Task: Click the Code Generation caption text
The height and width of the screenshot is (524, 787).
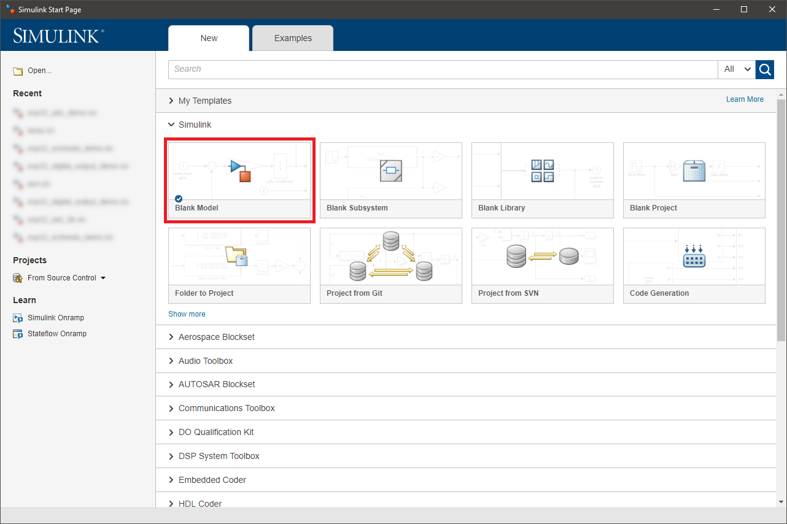Action: coord(659,293)
